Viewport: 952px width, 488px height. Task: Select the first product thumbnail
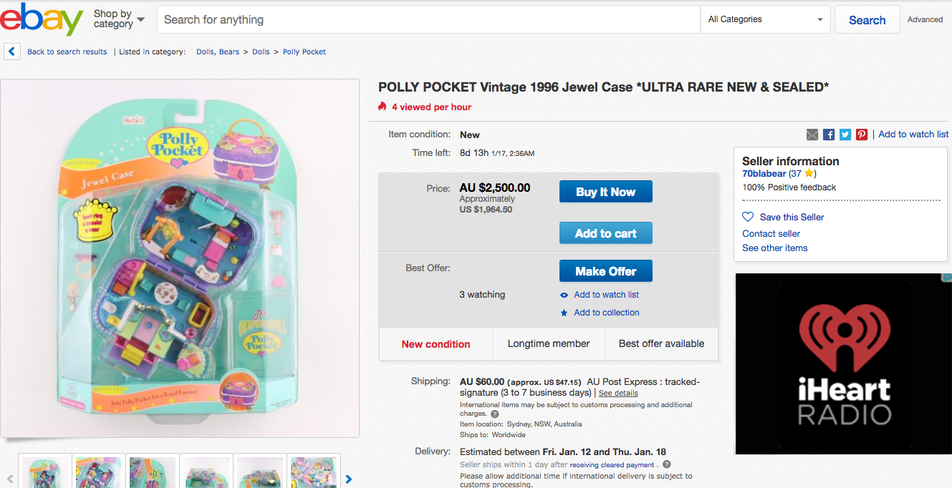click(x=44, y=472)
